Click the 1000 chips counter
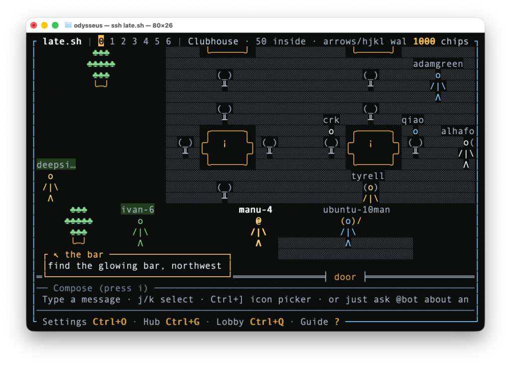The image size is (511, 366). pos(441,41)
